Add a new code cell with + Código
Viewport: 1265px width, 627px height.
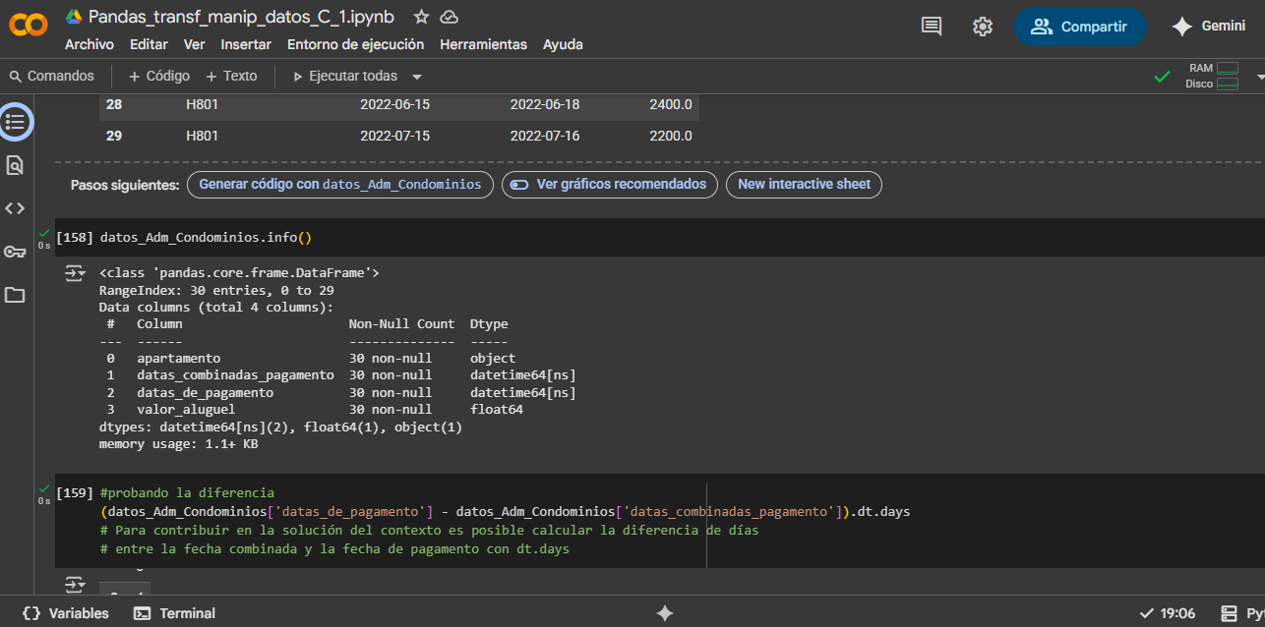159,76
